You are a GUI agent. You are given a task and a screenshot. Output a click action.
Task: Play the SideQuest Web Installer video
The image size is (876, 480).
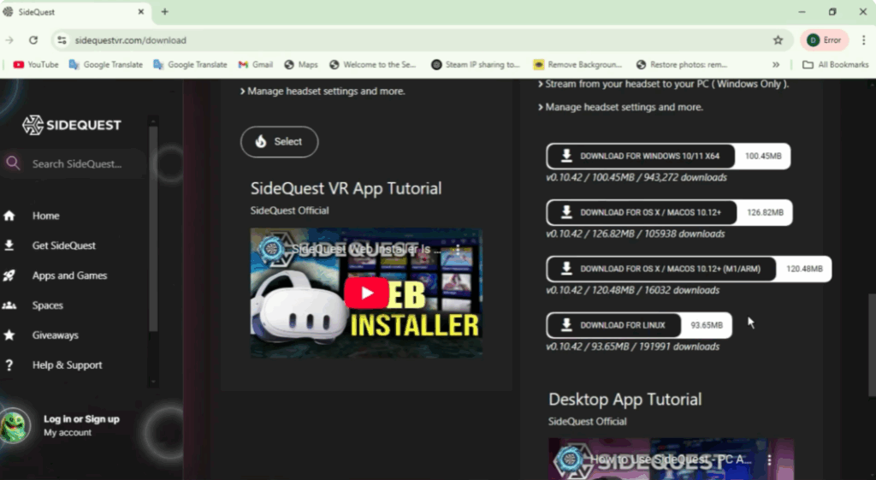(x=366, y=293)
